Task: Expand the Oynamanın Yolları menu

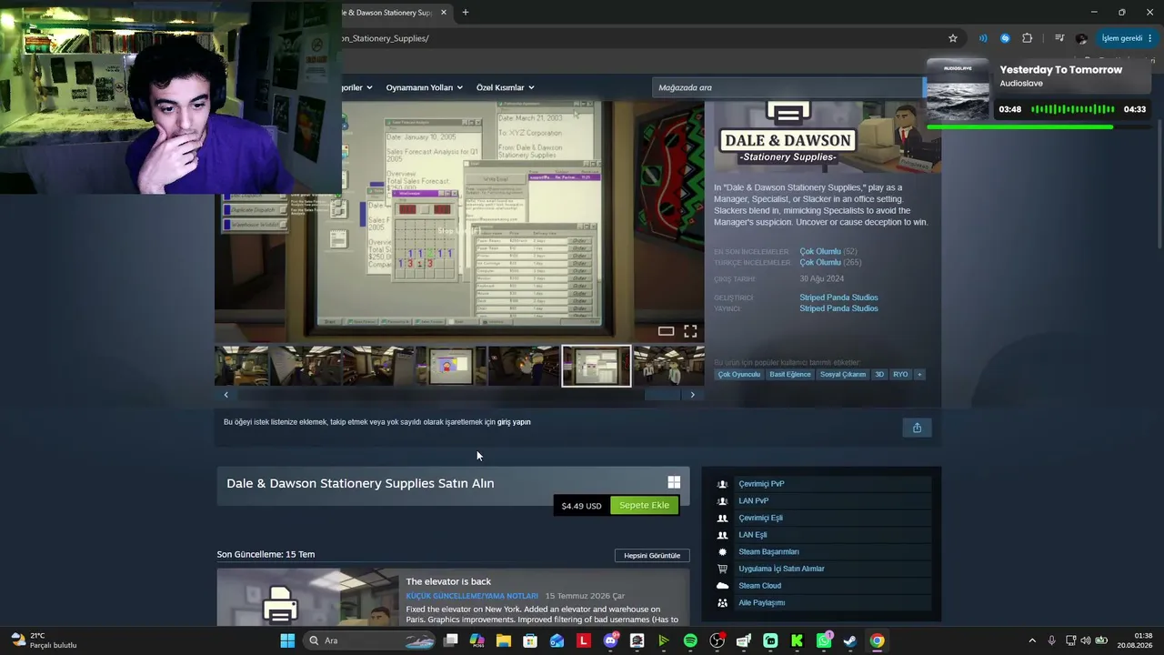Action: coord(424,87)
